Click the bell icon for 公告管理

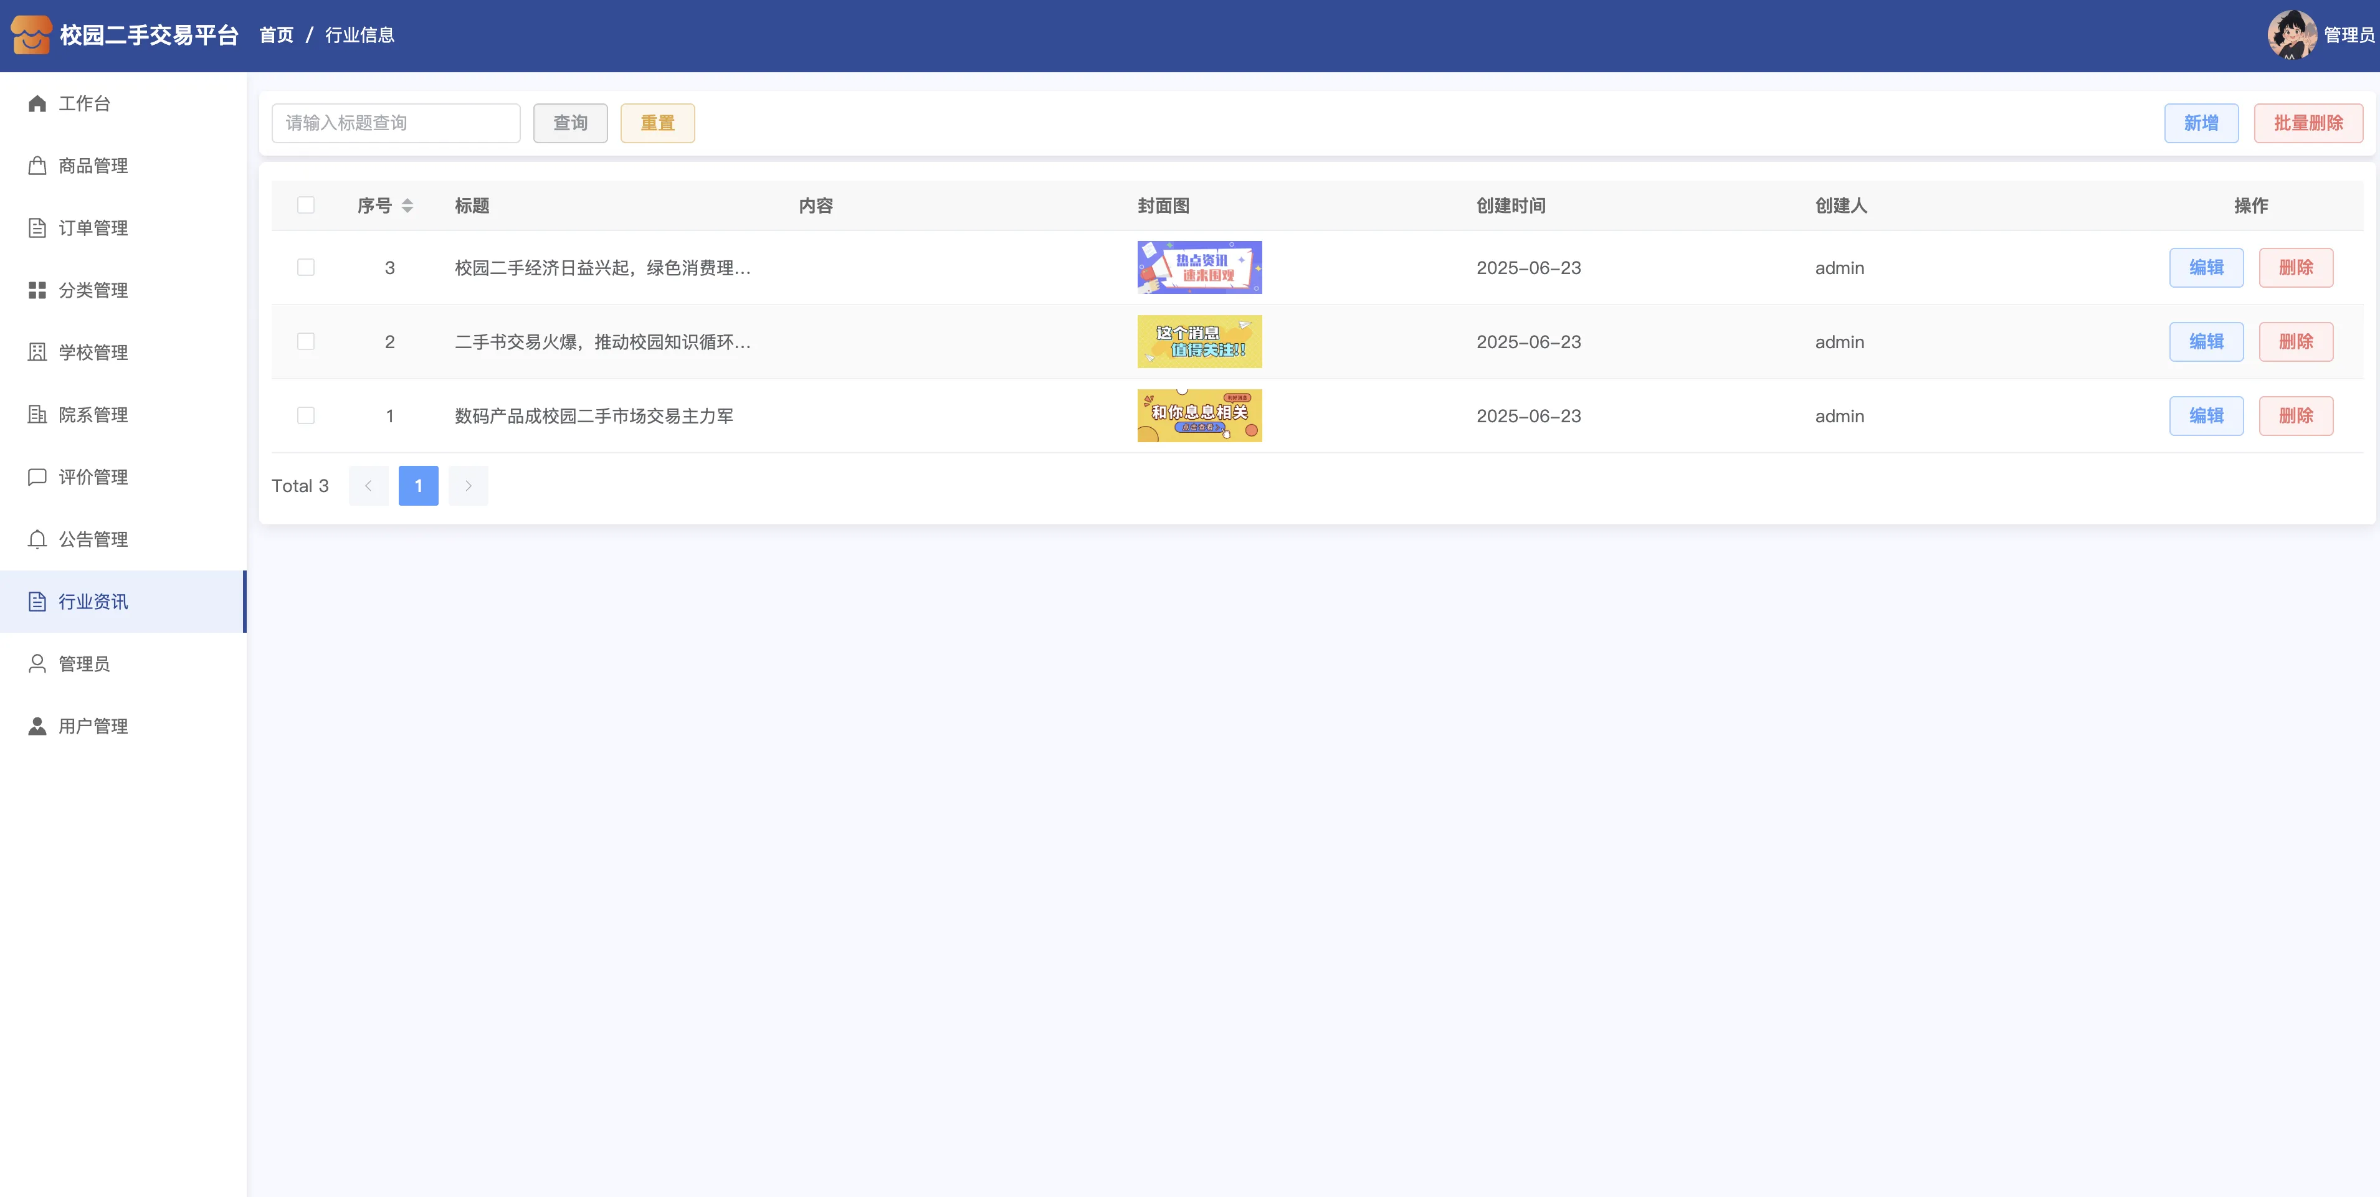click(37, 539)
